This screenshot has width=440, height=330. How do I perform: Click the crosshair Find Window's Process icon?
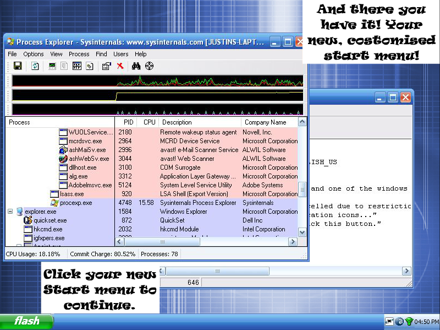[149, 66]
